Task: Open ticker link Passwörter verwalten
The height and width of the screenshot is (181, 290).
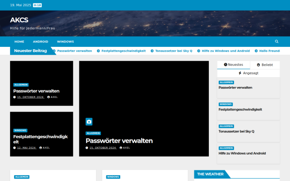Action: tap(74, 51)
